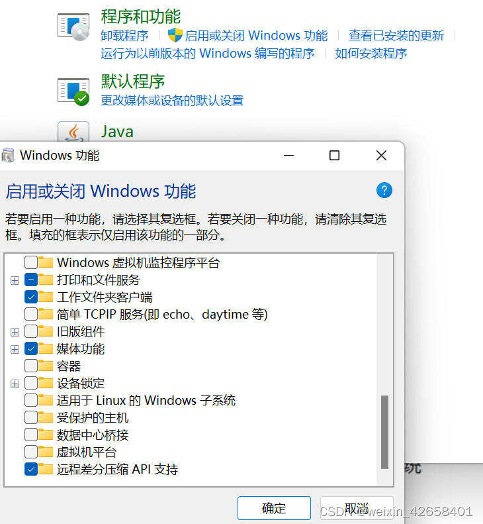Check the 简单 TCPIP 服务 checkbox
The height and width of the screenshot is (524, 483).
[30, 314]
